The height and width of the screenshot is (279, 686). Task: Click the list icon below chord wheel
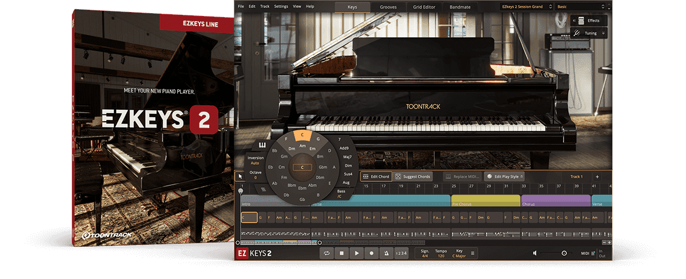(264, 189)
